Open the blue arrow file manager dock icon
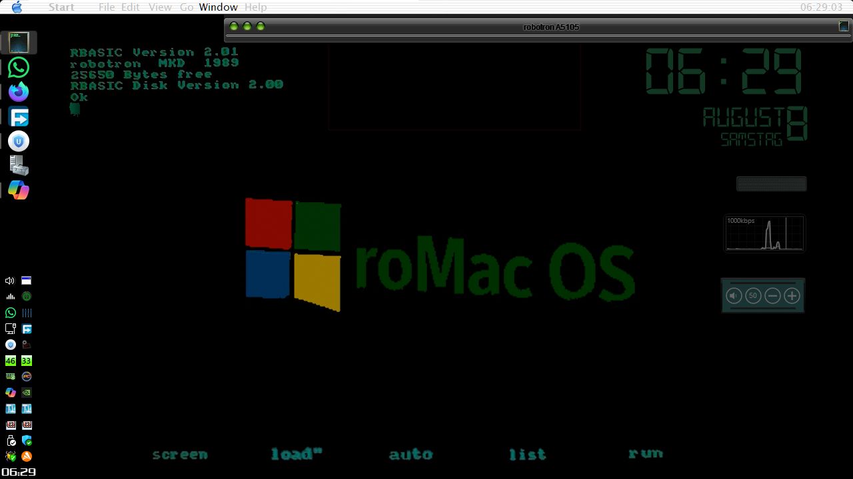The height and width of the screenshot is (479, 853). pos(19,117)
